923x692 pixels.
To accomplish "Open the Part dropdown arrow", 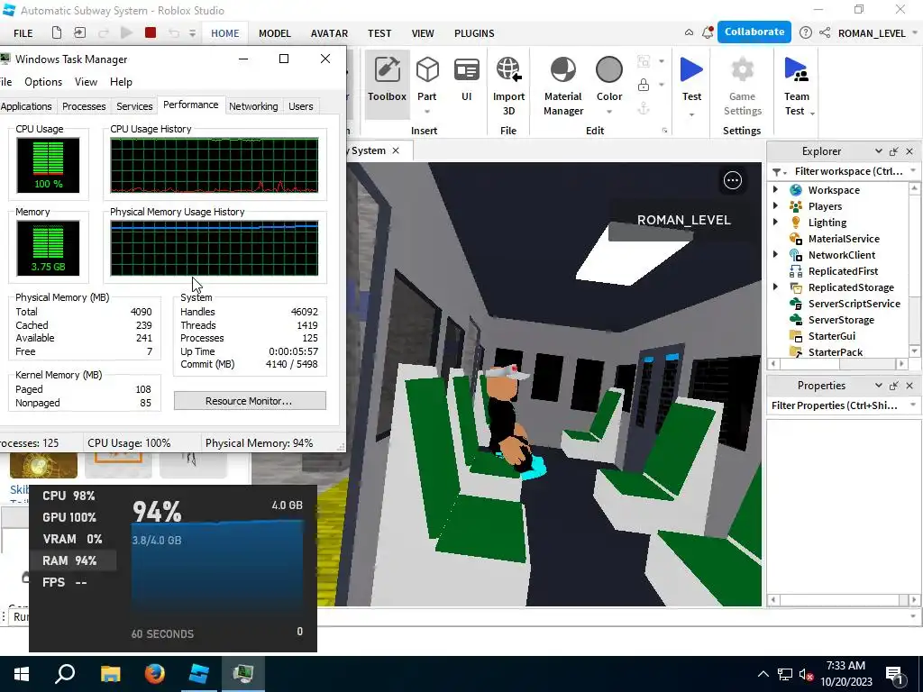I will pyautogui.click(x=426, y=112).
